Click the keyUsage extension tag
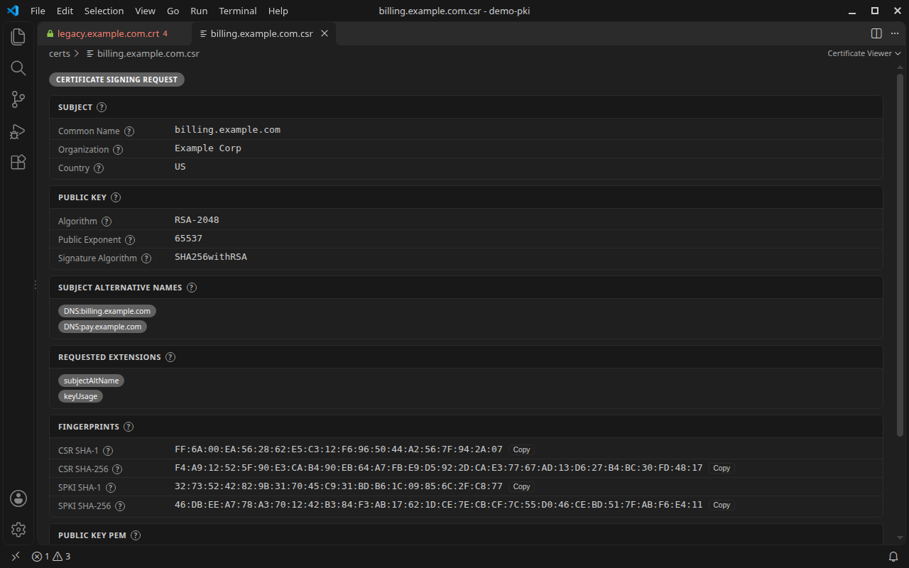The width and height of the screenshot is (909, 568). click(80, 396)
